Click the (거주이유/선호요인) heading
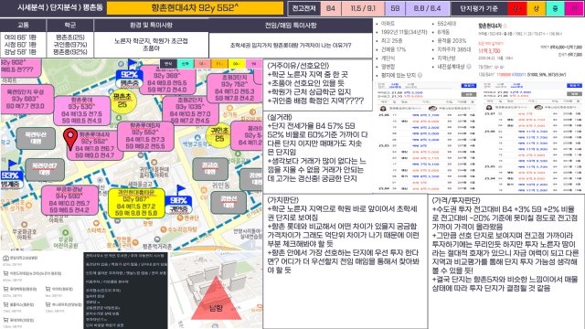The height and width of the screenshot is (329, 585). click(298, 66)
